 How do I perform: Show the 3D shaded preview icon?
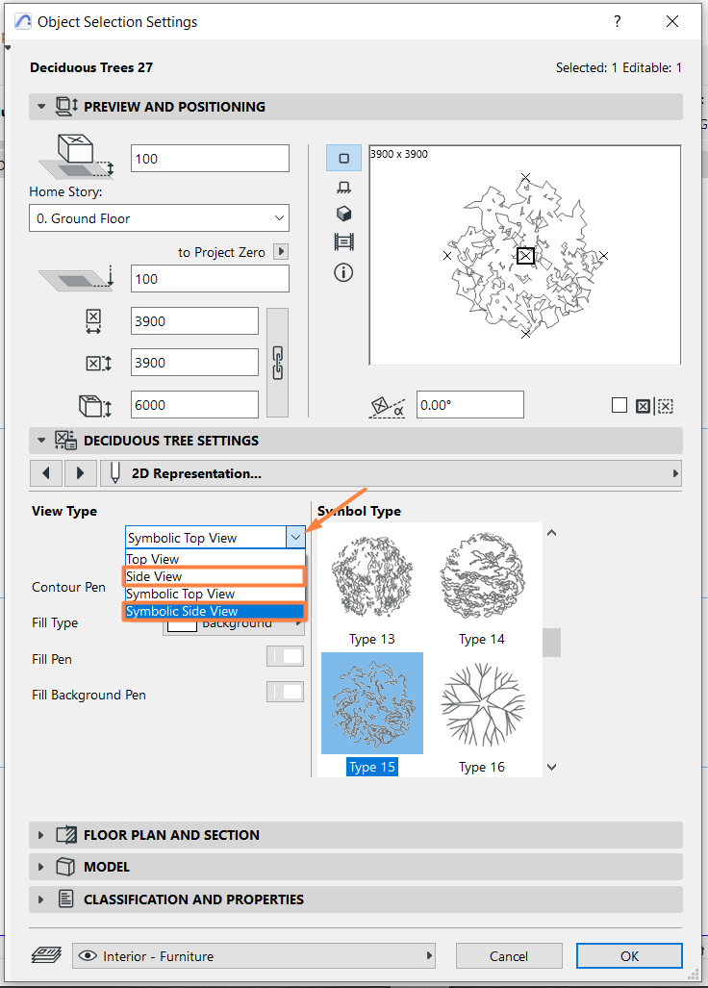tap(344, 214)
